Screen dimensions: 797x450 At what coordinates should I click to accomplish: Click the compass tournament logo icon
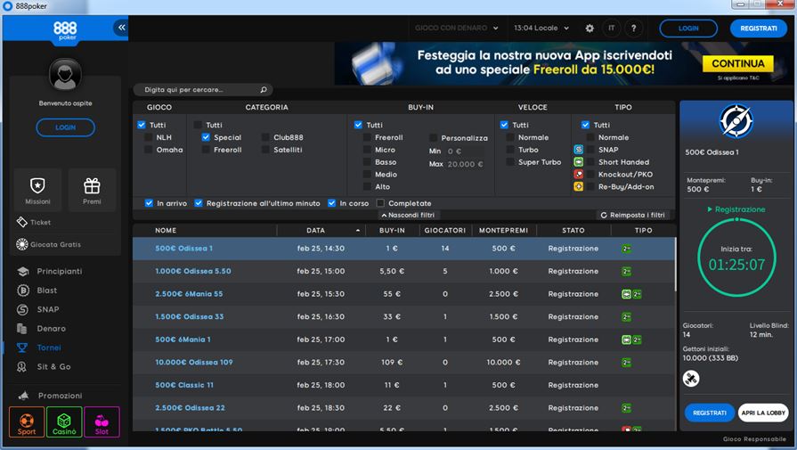tap(736, 121)
